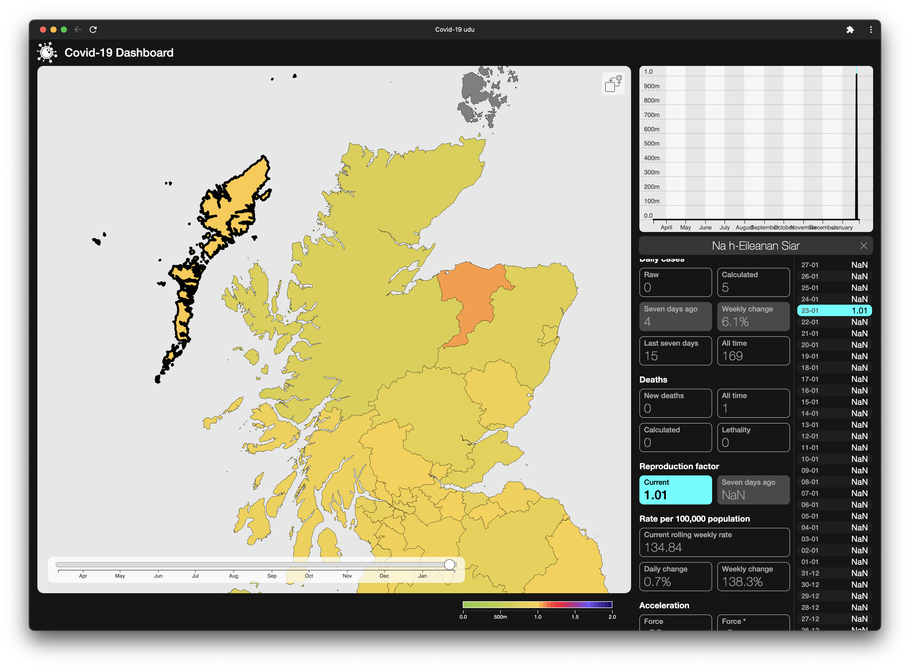Click the Lethality card
The height and width of the screenshot is (669, 910).
[x=753, y=437]
